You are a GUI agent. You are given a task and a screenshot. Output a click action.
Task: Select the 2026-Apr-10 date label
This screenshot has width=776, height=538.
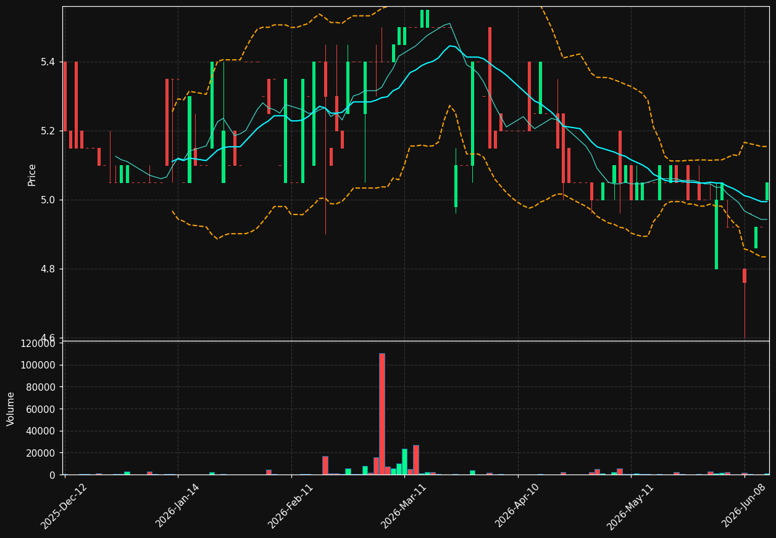click(x=517, y=506)
